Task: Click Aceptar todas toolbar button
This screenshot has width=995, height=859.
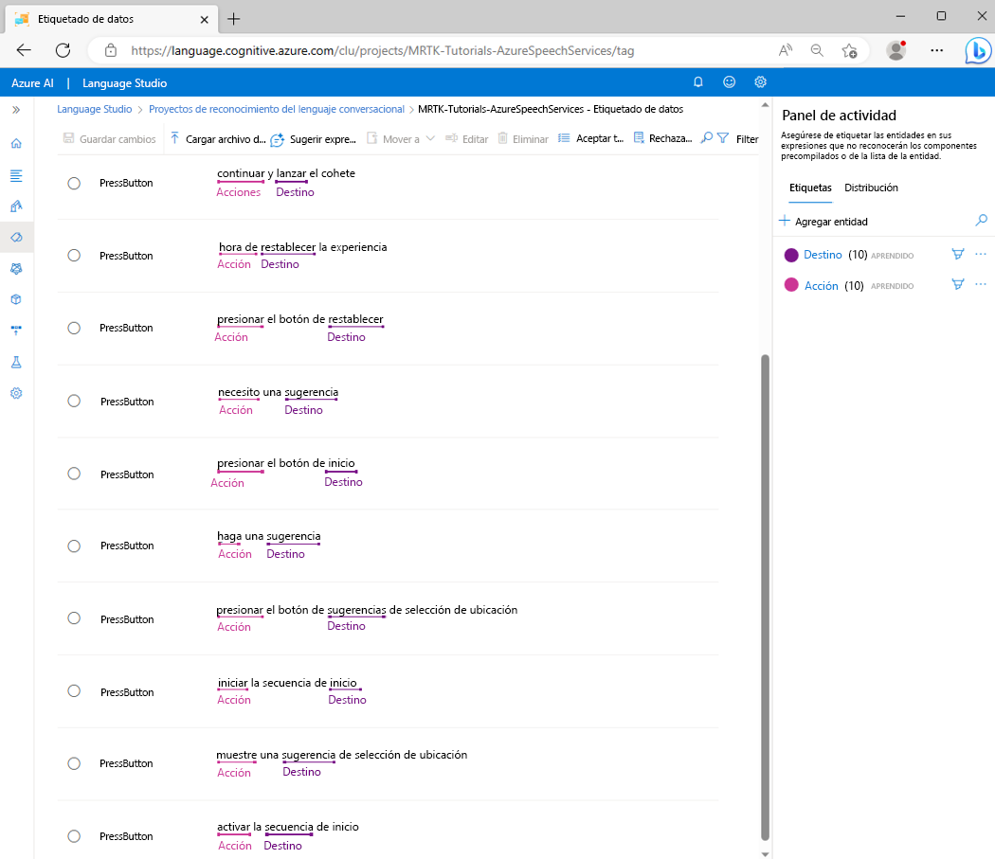Action: point(590,138)
